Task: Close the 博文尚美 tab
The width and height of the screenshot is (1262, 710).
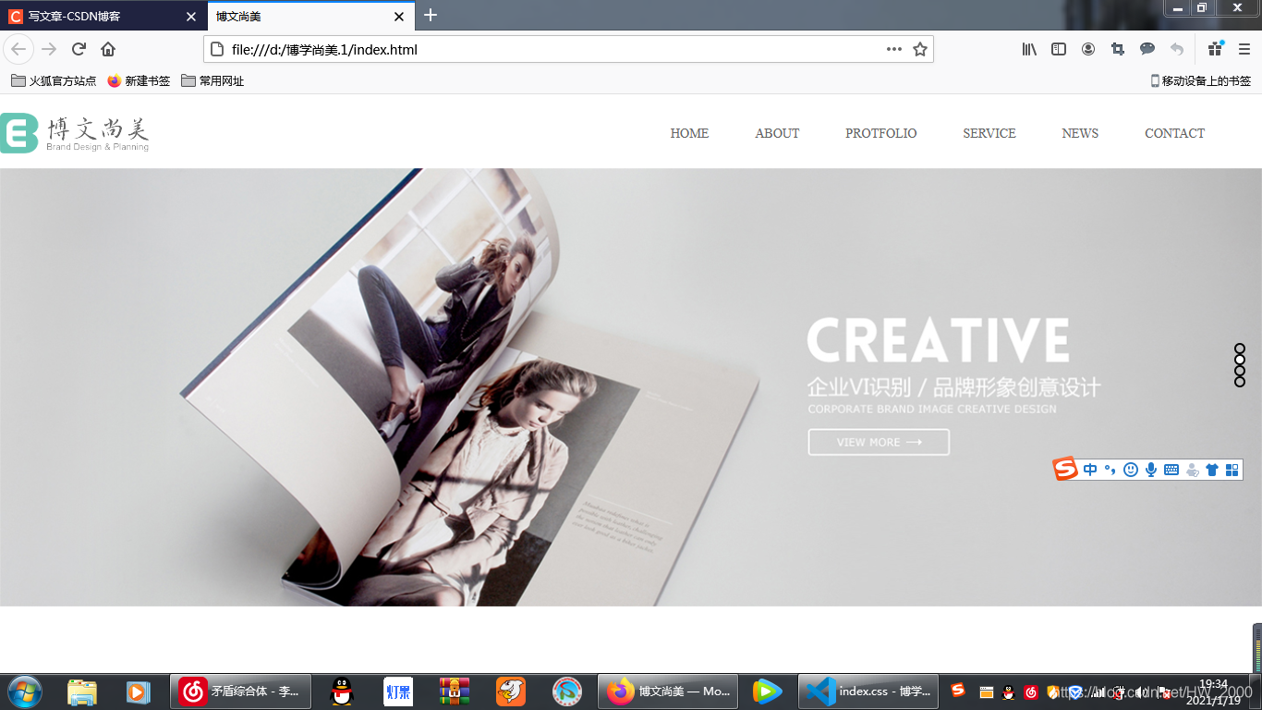Action: click(x=399, y=17)
